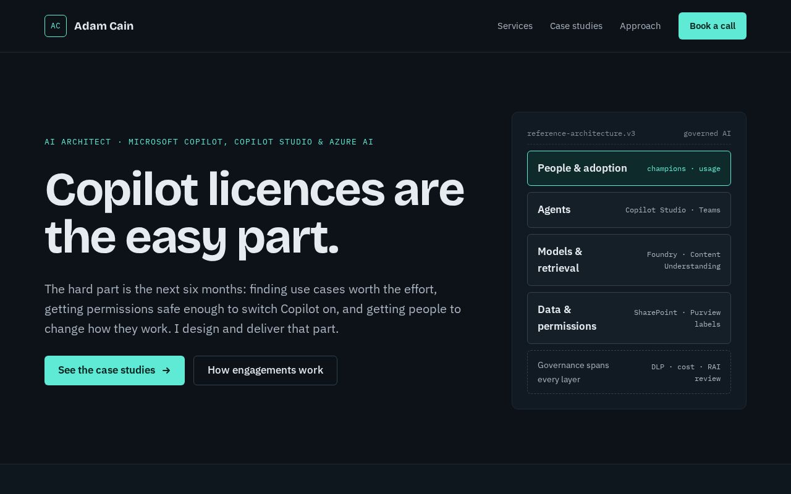791x494 pixels.
Task: Select the People & adoption layer card
Action: 629,168
